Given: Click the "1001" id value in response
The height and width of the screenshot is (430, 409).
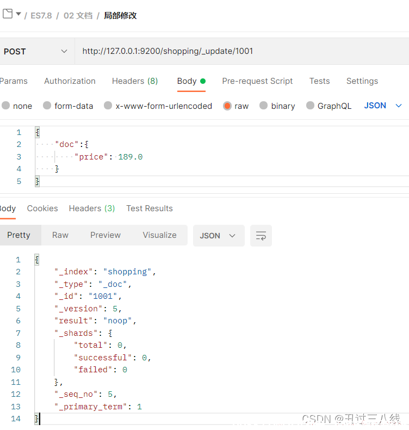Looking at the screenshot, I should pos(103,296).
